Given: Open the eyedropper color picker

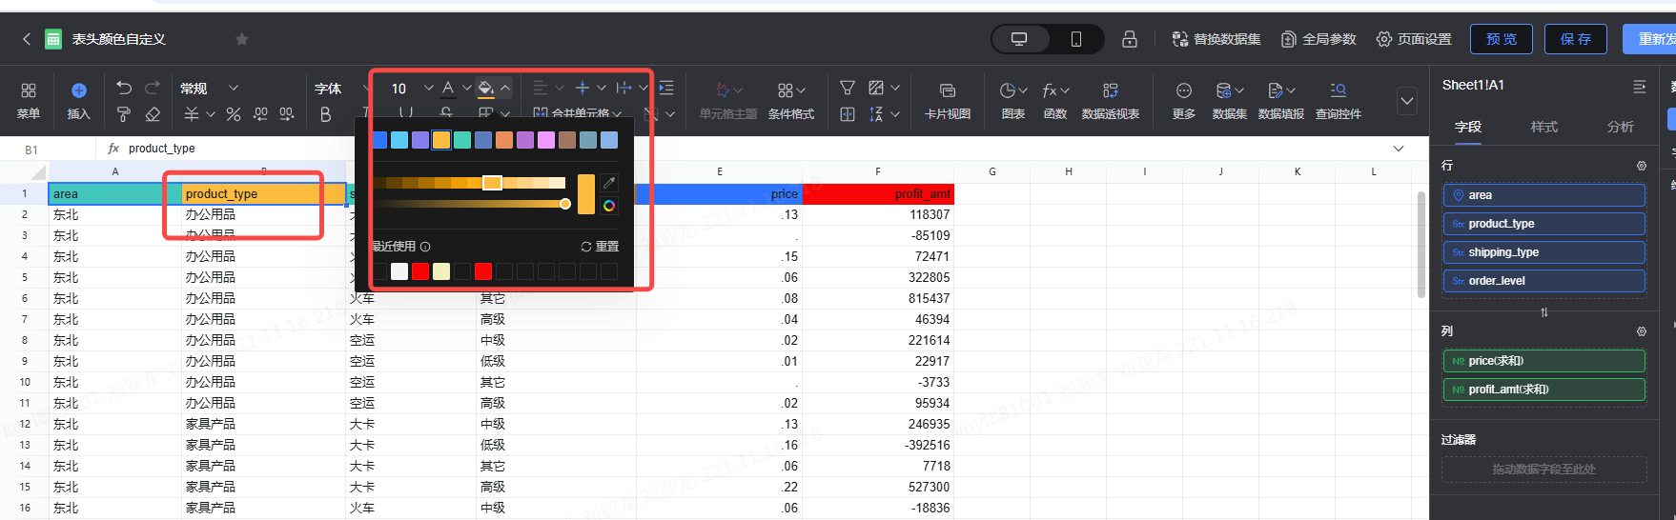Looking at the screenshot, I should click(609, 183).
